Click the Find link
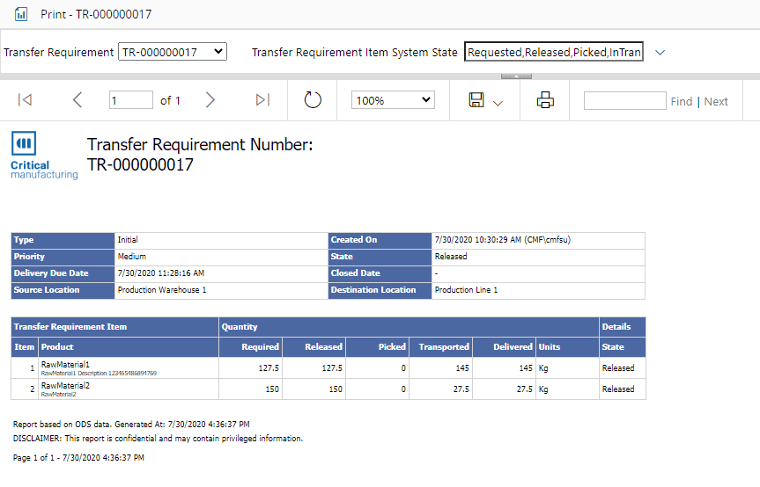The height and width of the screenshot is (487, 760). 681,101
